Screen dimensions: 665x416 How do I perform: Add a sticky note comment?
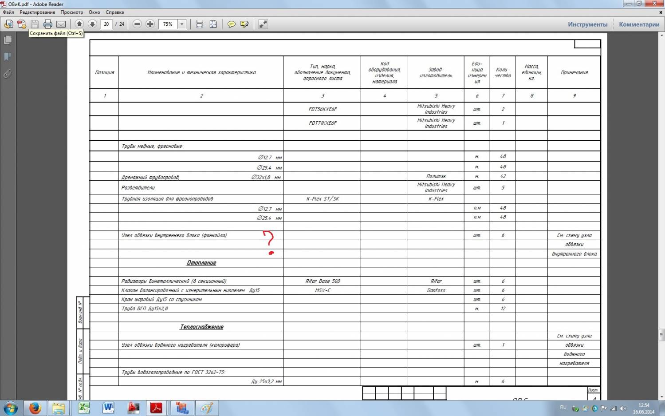(x=231, y=24)
